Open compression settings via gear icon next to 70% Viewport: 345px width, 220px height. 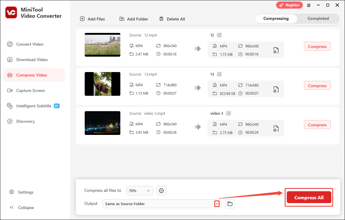161,191
